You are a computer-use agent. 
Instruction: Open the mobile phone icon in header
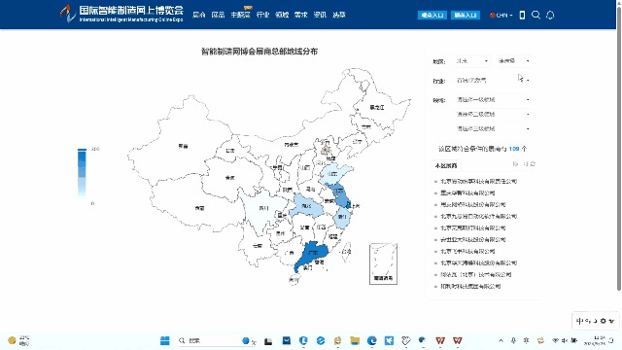point(522,16)
